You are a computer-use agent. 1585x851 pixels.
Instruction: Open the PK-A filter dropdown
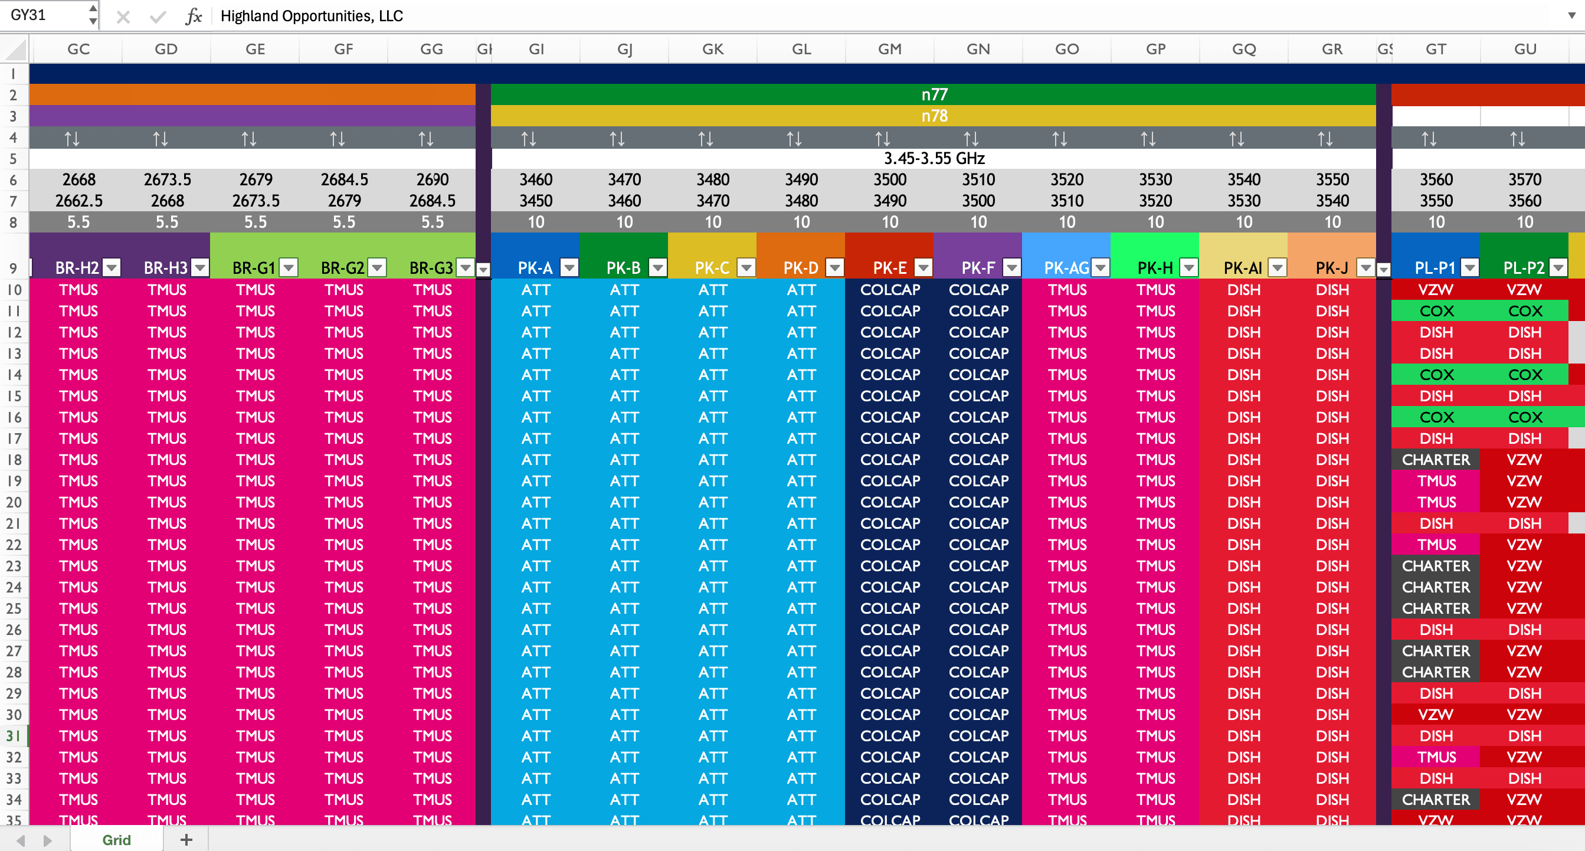[x=570, y=268]
